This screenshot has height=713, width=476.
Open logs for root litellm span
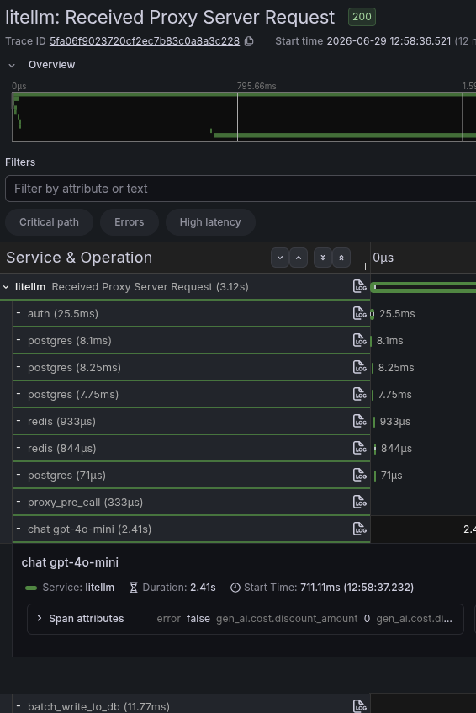(x=359, y=286)
